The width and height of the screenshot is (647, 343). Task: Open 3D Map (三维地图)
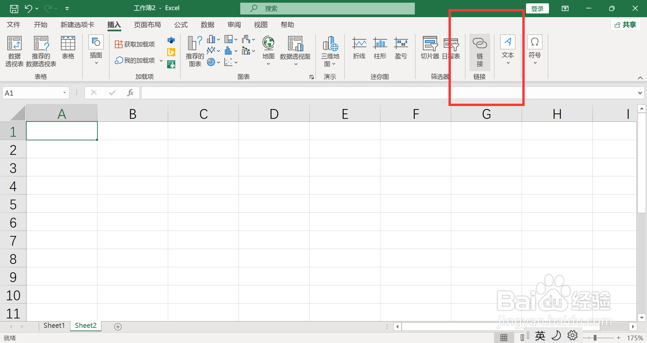330,52
